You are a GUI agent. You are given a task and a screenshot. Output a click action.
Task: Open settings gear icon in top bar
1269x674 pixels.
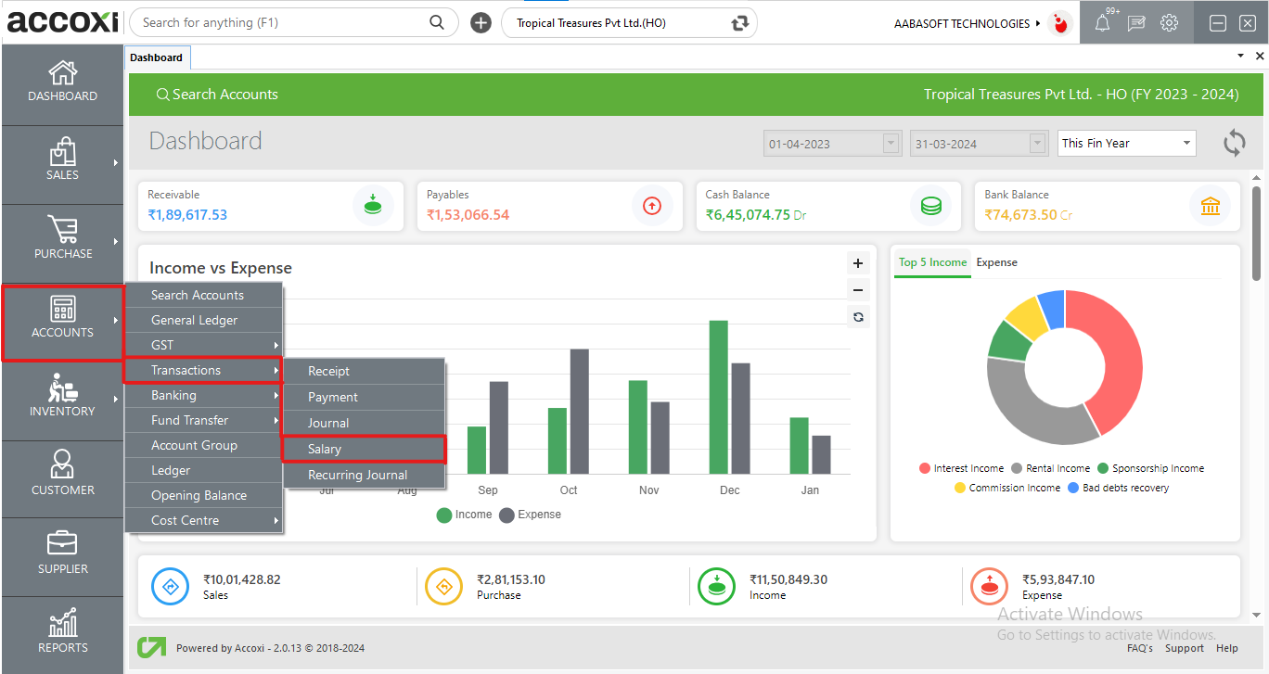tap(1169, 23)
